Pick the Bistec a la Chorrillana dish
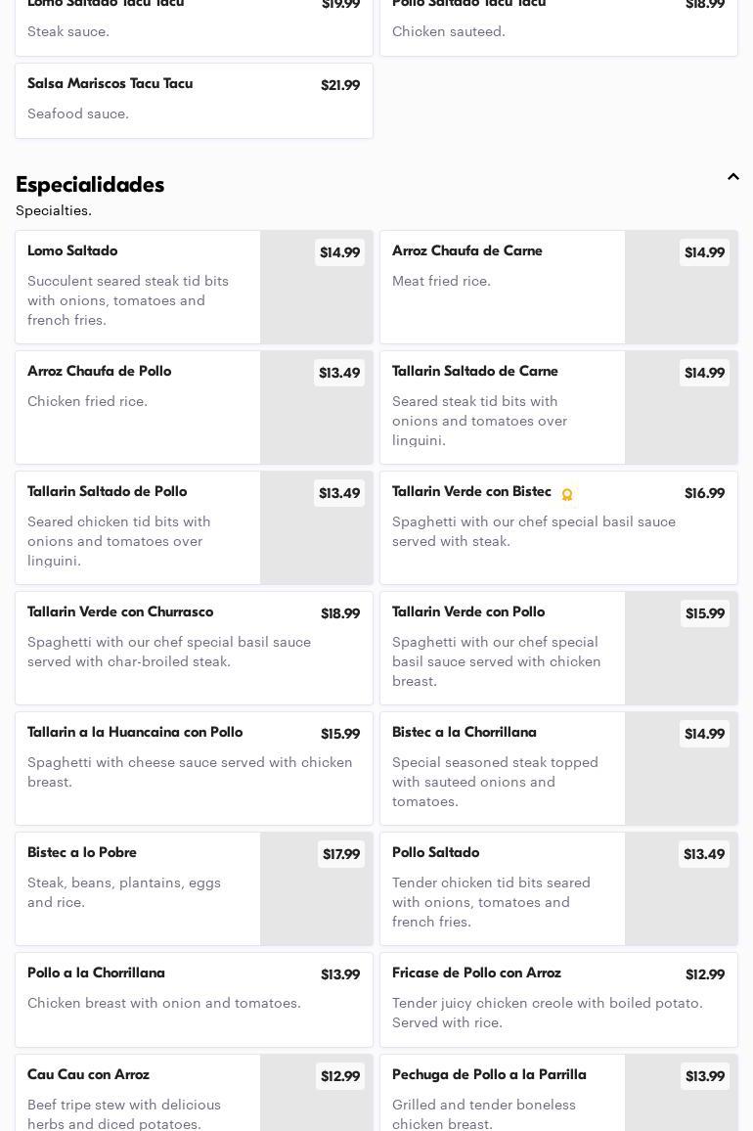 pyautogui.click(x=503, y=767)
